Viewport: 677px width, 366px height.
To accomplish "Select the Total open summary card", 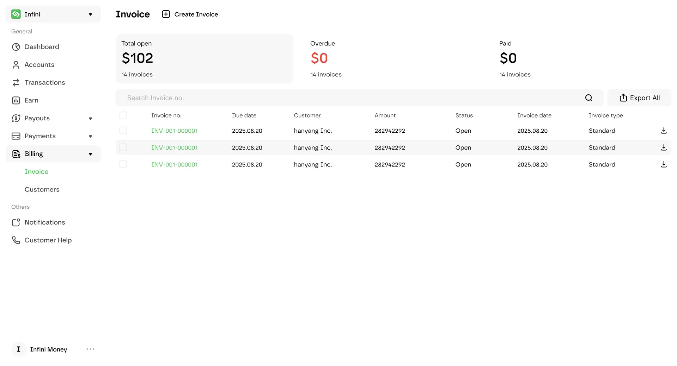I will 205,58.
